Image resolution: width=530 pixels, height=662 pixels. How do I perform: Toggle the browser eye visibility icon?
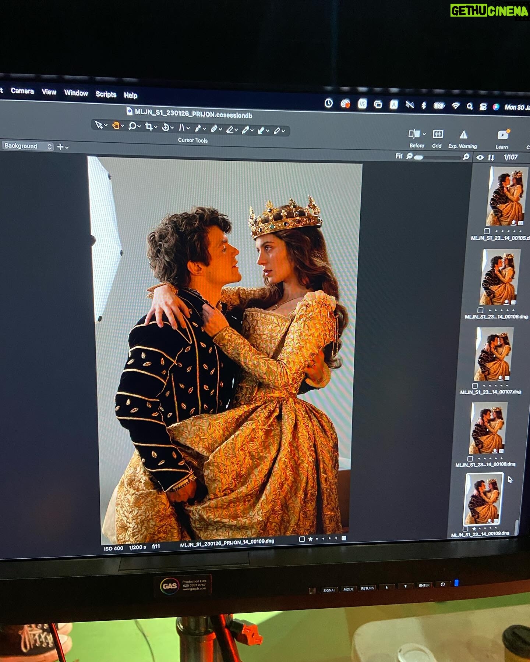click(x=480, y=157)
